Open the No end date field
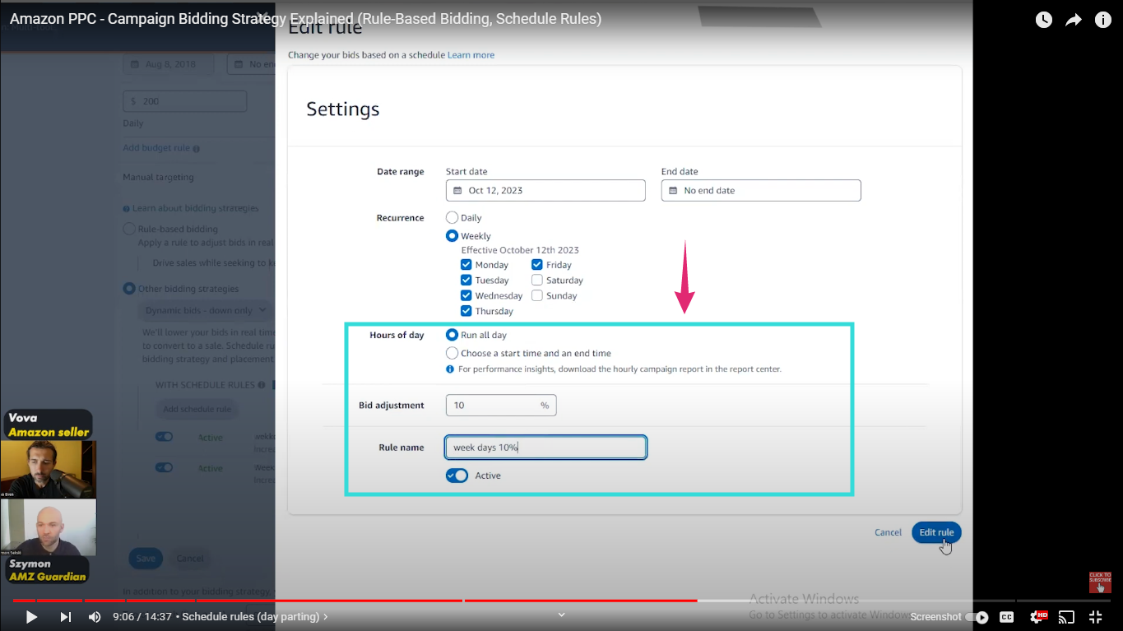Viewport: 1123px width, 631px height. tap(761, 190)
